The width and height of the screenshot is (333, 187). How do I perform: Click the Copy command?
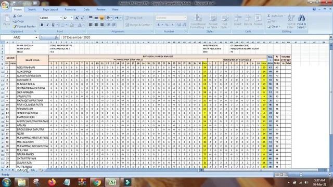coord(19,21)
